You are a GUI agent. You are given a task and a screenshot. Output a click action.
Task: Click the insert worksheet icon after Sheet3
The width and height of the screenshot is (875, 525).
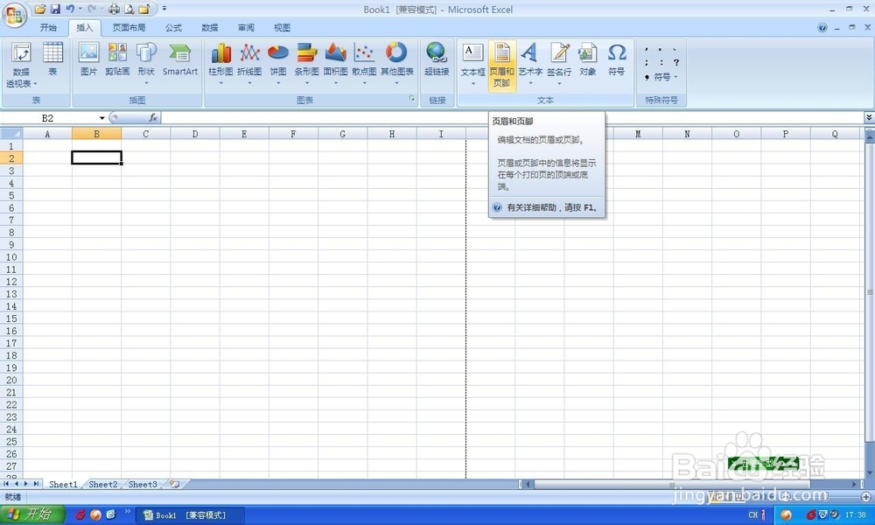point(175,484)
